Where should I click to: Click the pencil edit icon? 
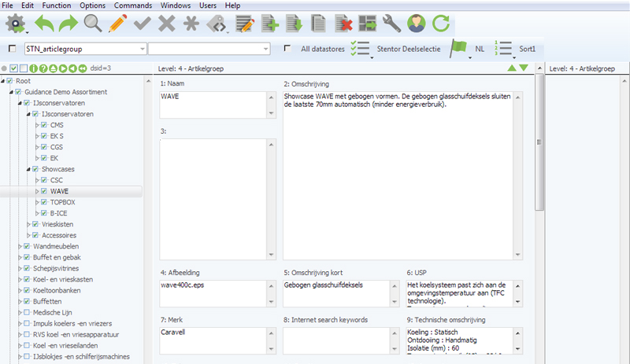coord(117,24)
